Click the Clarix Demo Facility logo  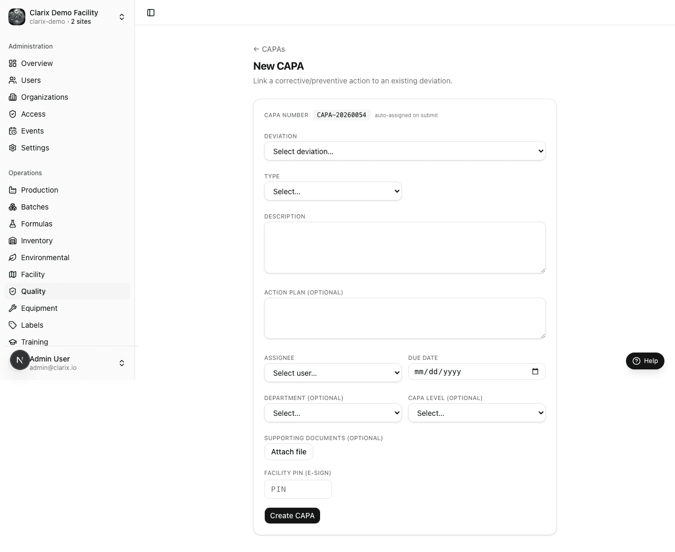pos(17,17)
